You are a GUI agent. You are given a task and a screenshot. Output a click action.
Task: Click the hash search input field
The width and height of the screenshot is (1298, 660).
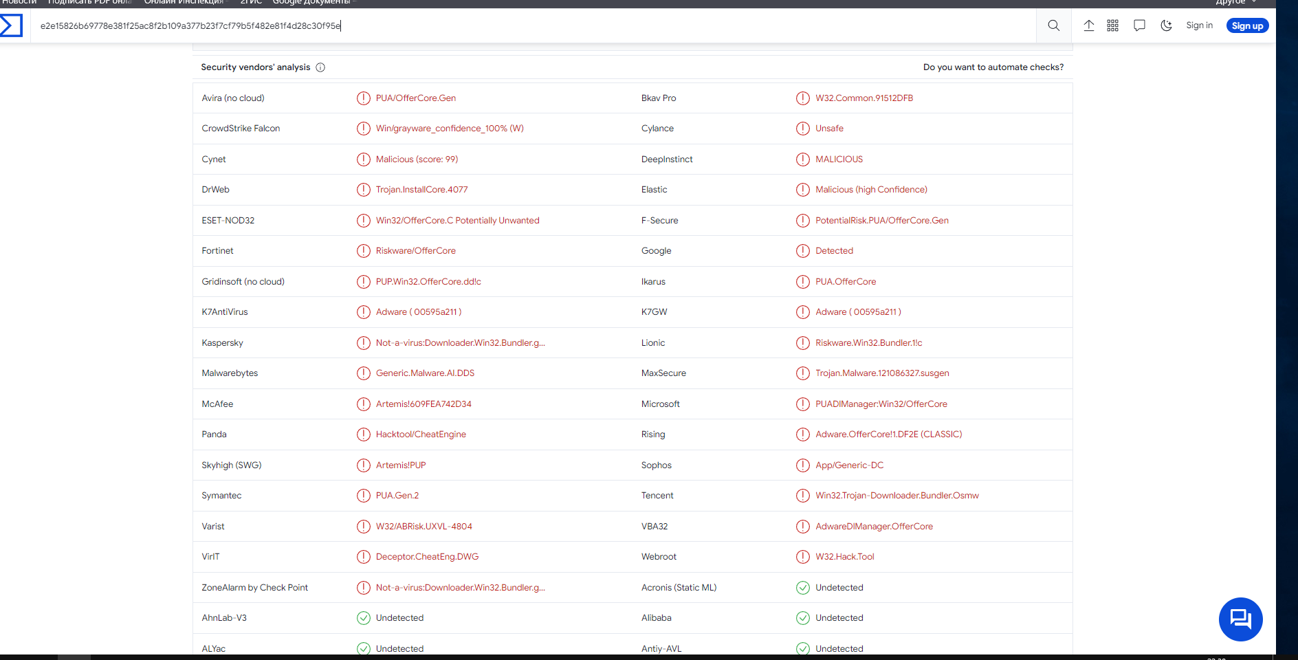pyautogui.click(x=481, y=26)
